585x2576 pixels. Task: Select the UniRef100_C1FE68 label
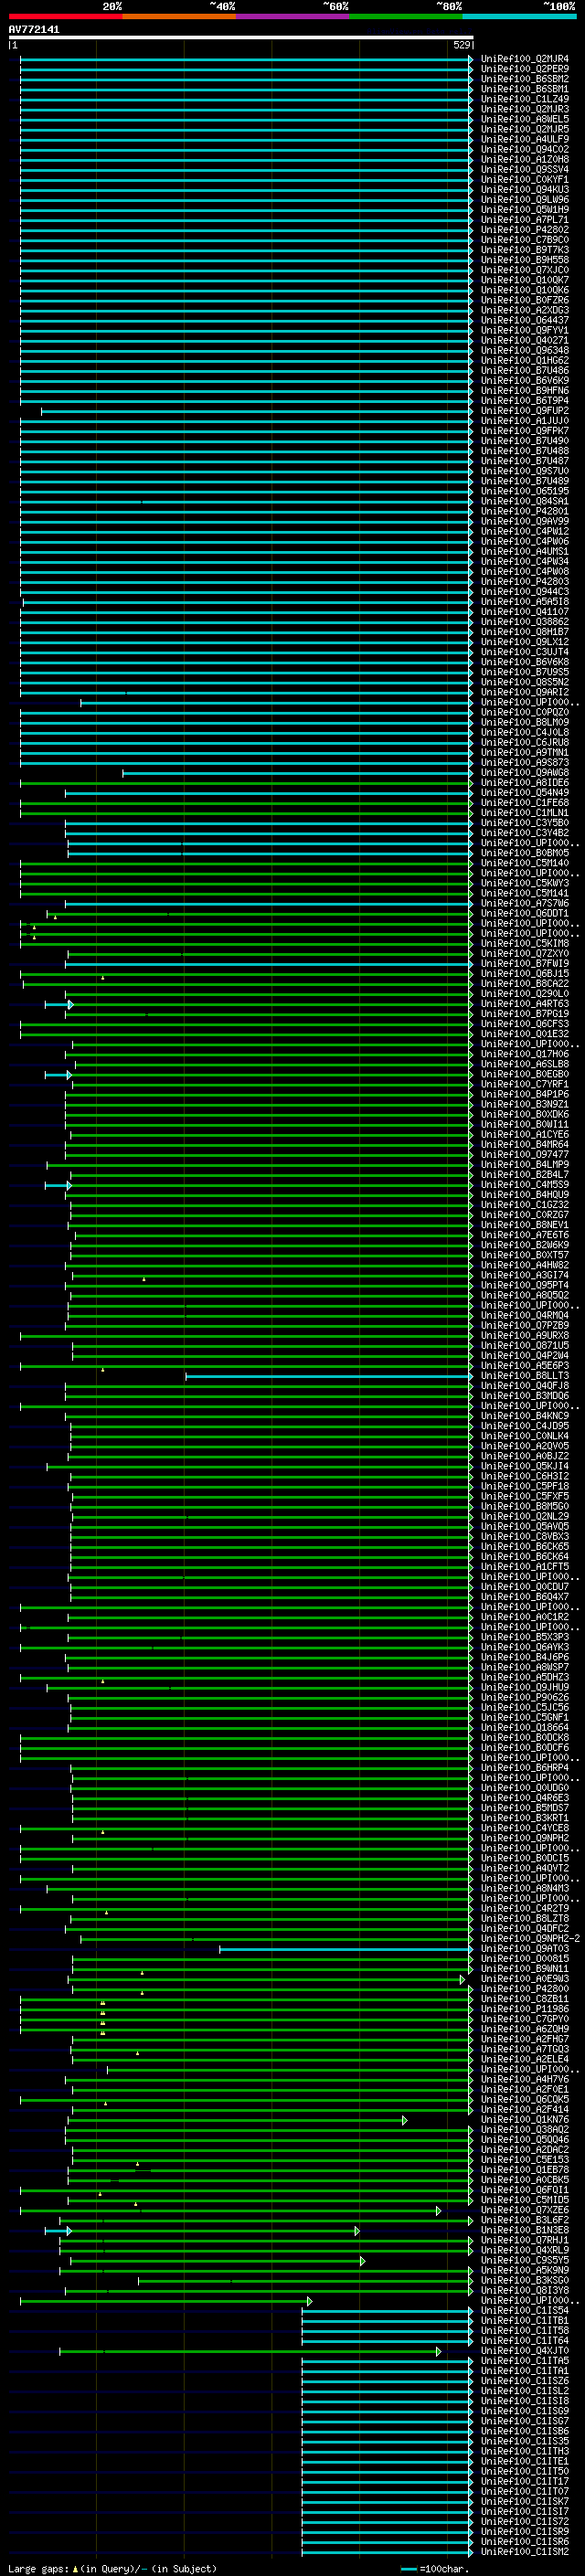525,803
